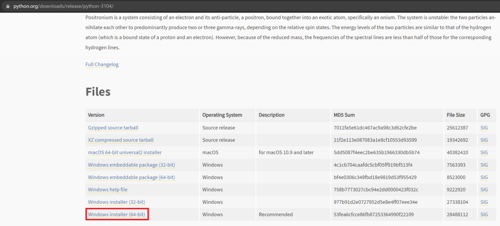This screenshot has height=226, width=500.
Task: Open the Full Changelog link
Action: click(x=102, y=64)
